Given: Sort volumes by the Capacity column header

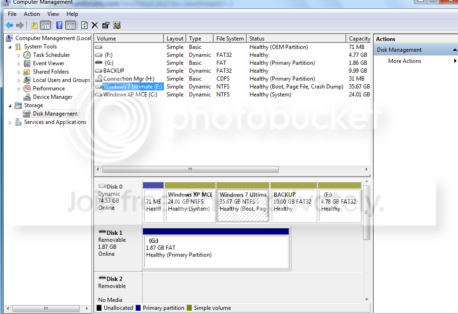Looking at the screenshot, I should point(358,39).
